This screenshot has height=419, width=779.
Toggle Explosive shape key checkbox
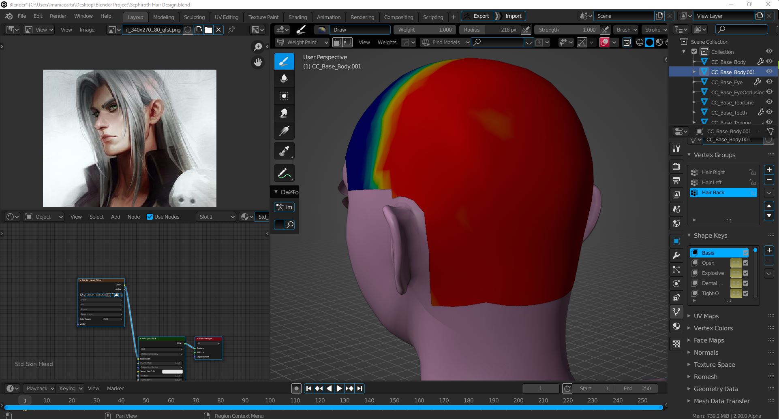click(745, 273)
